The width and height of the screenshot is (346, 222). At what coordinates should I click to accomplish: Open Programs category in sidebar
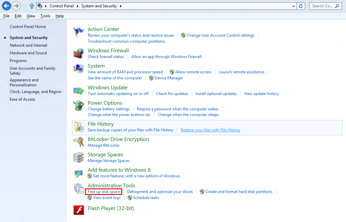[x=18, y=61]
